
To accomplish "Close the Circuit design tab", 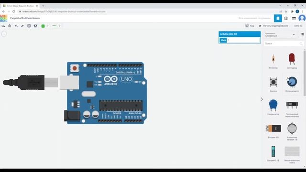I will (x=37, y=6).
